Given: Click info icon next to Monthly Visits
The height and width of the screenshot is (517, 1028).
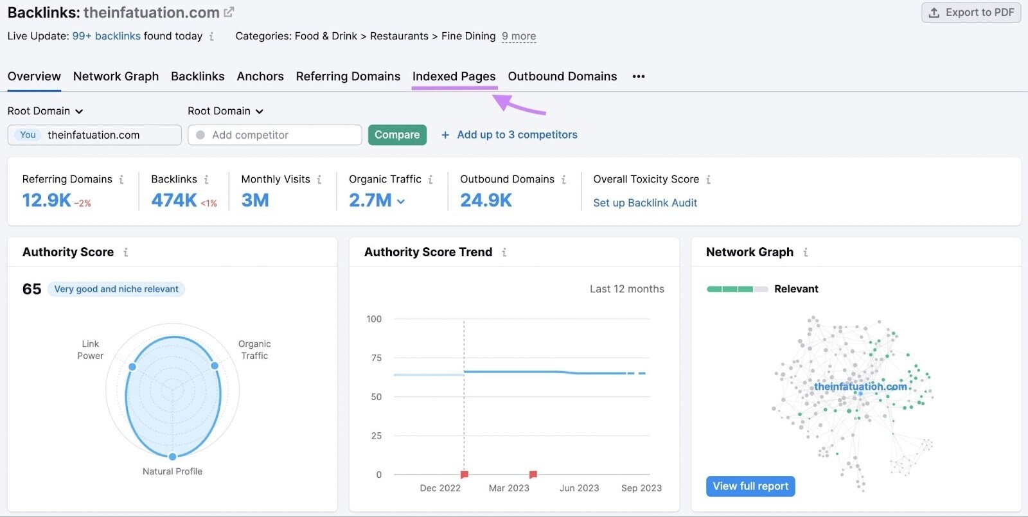Looking at the screenshot, I should tap(319, 180).
